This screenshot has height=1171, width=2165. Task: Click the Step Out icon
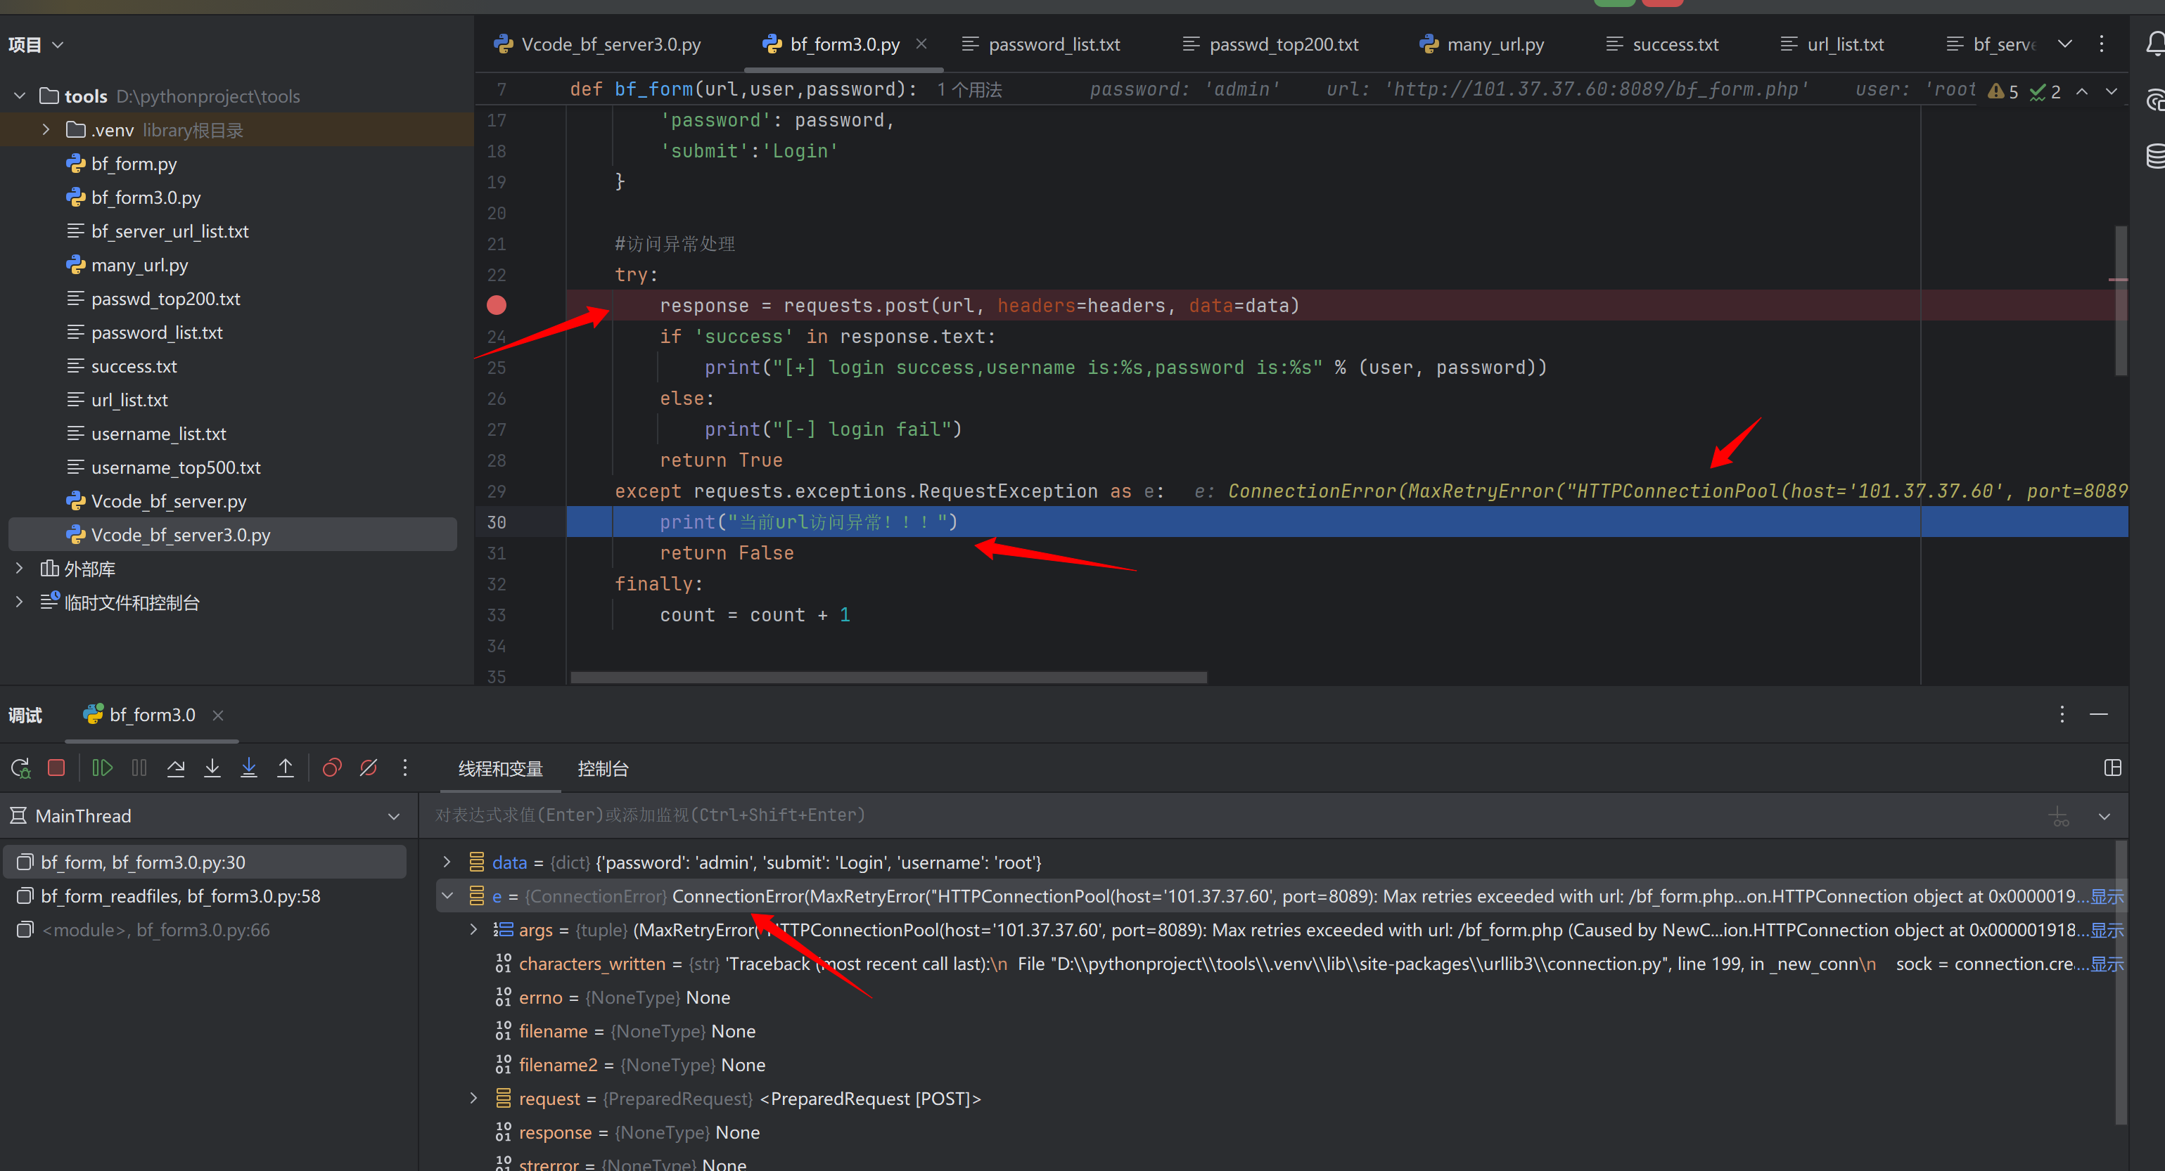pos(286,768)
